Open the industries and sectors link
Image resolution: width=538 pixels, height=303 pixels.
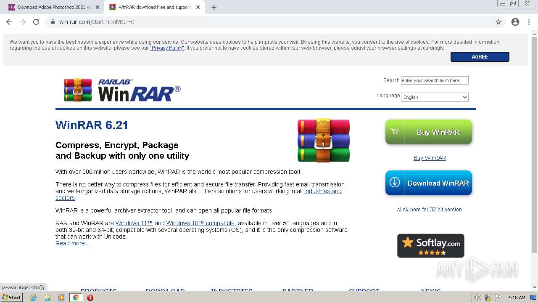pyautogui.click(x=323, y=191)
